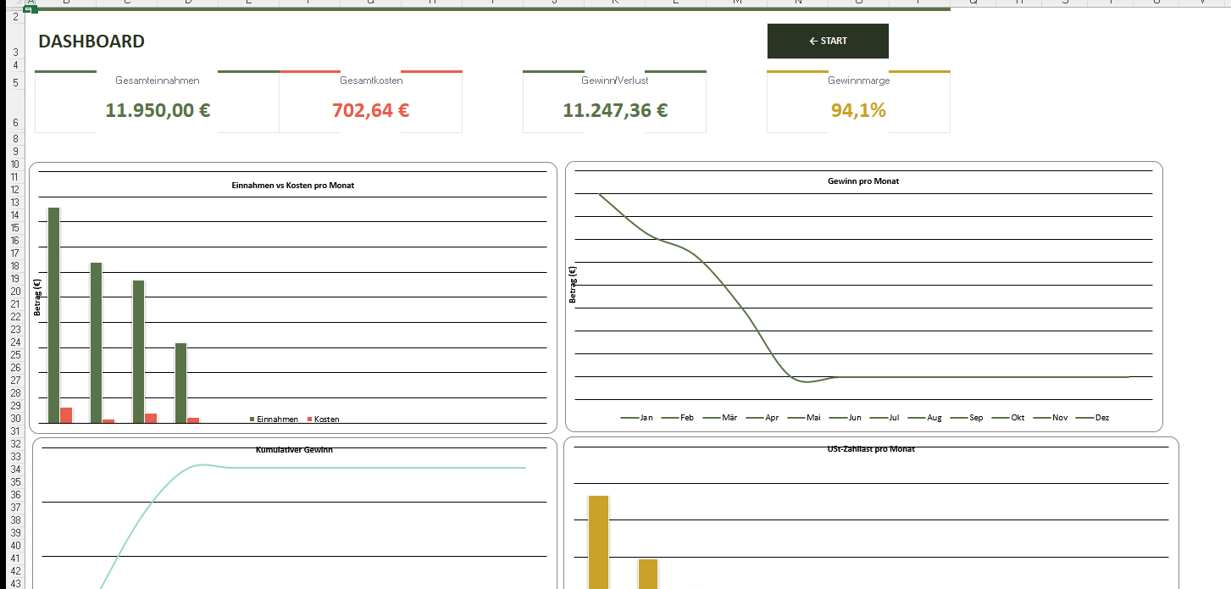Click the Gewinnmarge value 94,1%
The height and width of the screenshot is (589, 1231).
[x=858, y=110]
